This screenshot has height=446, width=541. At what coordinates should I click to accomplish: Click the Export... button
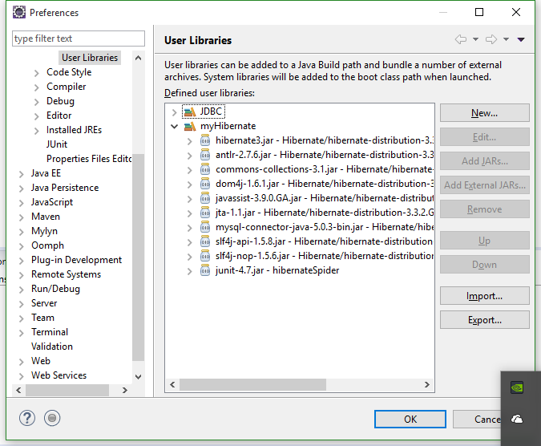484,320
